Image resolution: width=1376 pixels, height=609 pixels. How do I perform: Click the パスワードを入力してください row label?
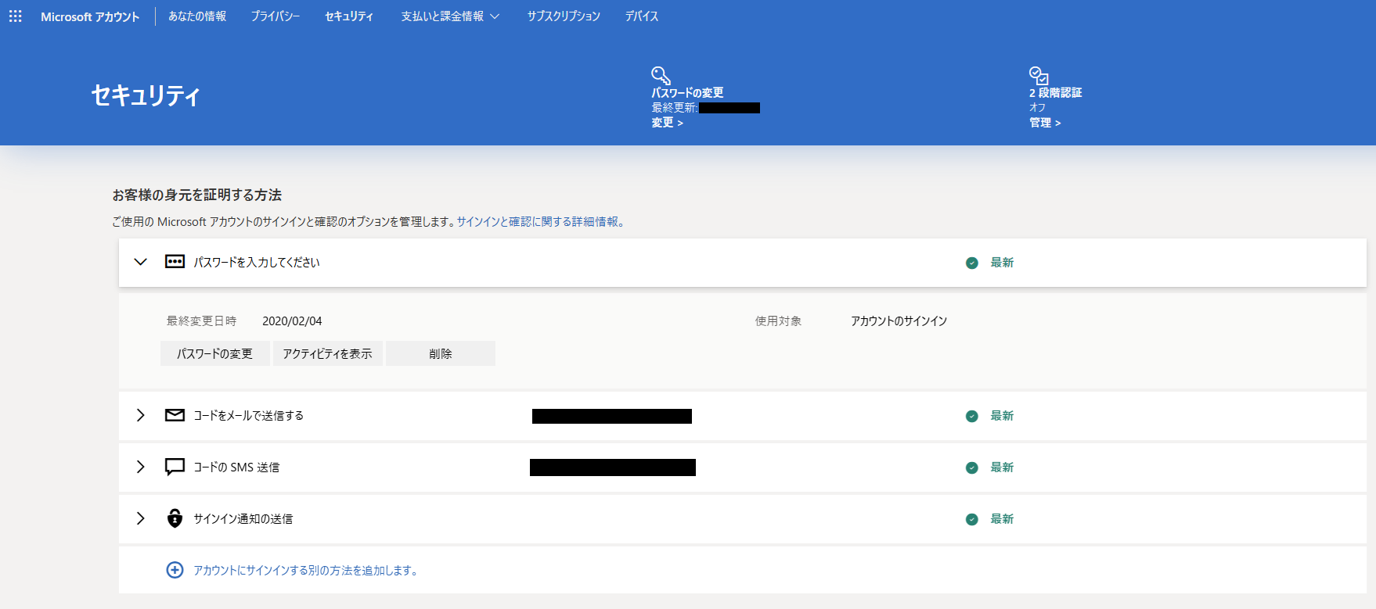click(x=257, y=263)
